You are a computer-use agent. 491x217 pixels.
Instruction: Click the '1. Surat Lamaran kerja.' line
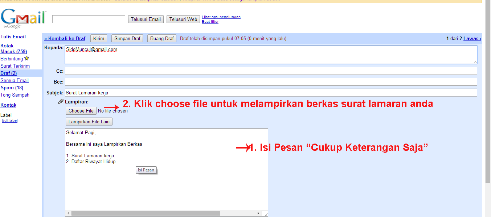click(x=91, y=156)
